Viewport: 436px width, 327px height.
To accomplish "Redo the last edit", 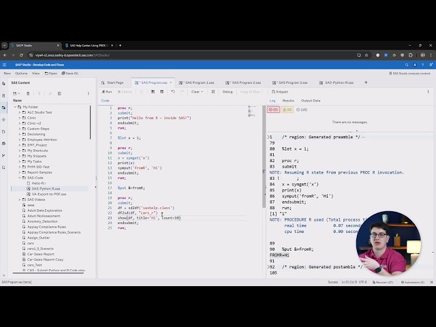I will (182, 92).
